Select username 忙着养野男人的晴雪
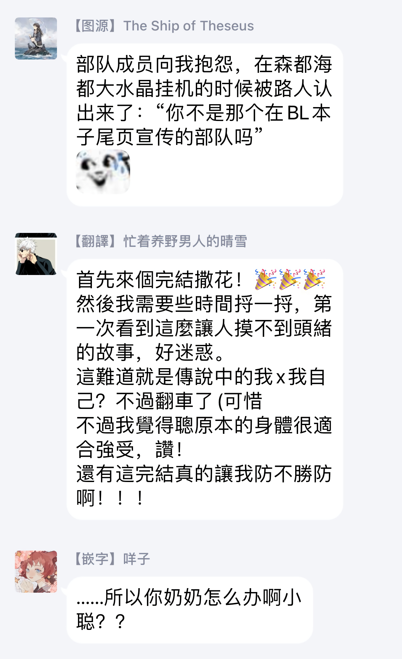The image size is (402, 659). [185, 241]
